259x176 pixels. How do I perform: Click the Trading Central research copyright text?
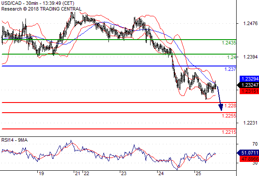[41, 9]
